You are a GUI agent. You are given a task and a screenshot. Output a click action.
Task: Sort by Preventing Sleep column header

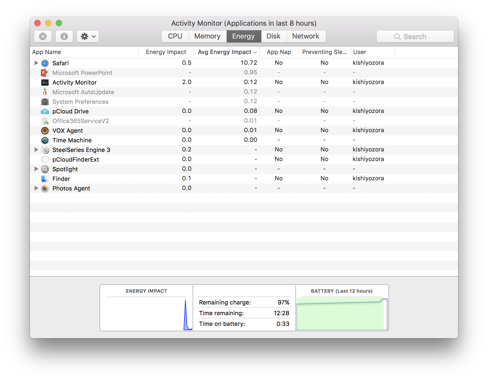[x=325, y=52]
